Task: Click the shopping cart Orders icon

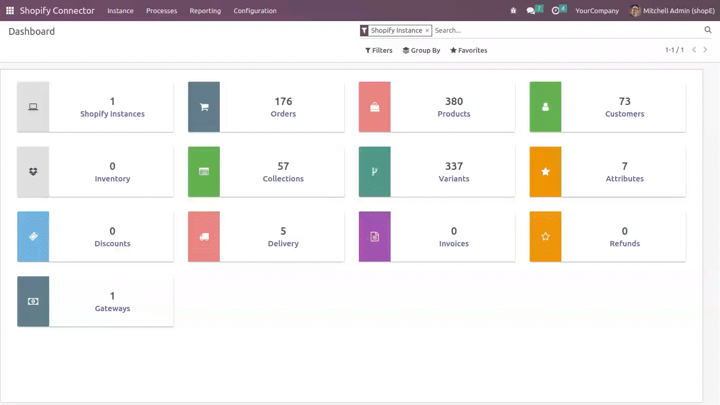Action: 204,107
